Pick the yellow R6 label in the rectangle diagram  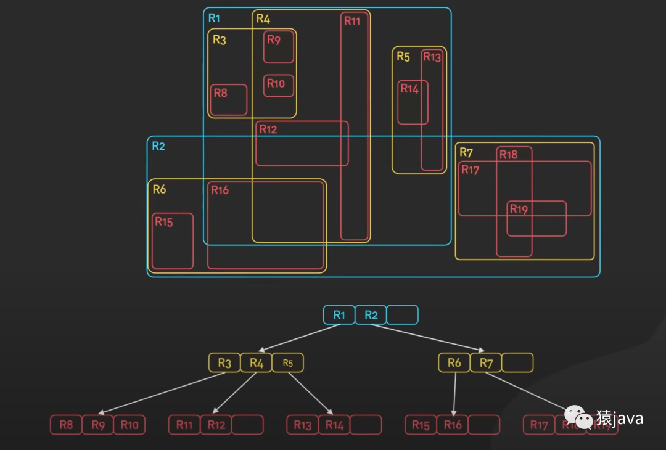tap(159, 189)
